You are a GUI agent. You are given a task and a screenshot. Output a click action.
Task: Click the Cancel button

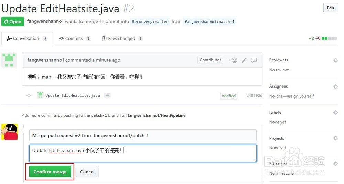[x=87, y=172]
